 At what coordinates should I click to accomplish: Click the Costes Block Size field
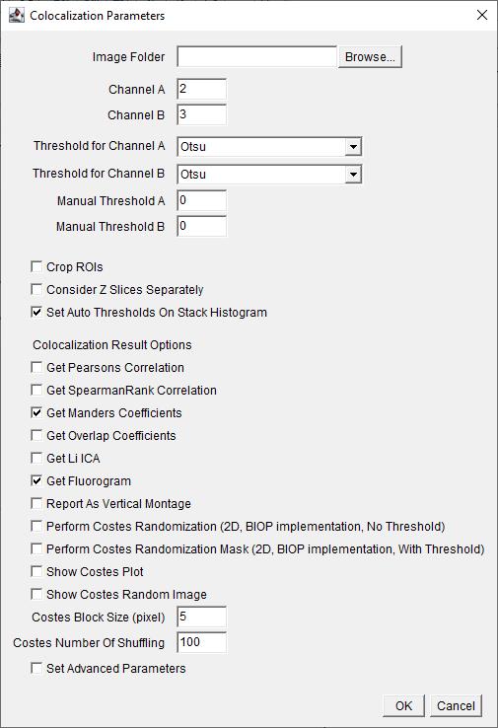[201, 618]
